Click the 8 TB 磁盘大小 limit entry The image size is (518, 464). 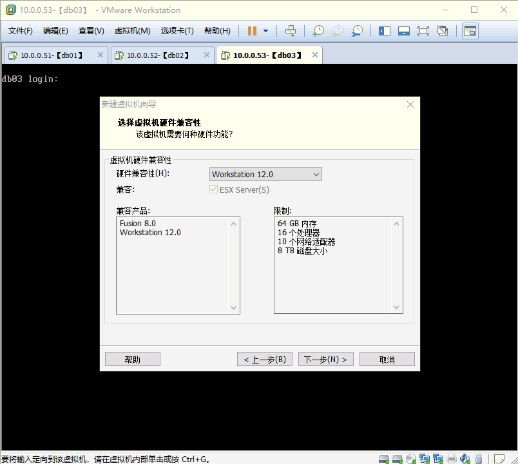click(302, 251)
